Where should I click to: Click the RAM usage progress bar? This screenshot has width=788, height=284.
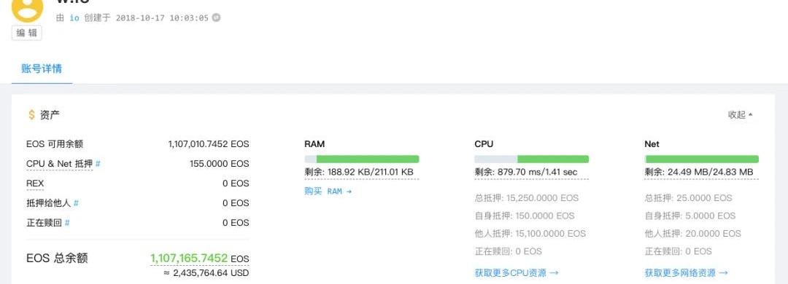point(362,159)
